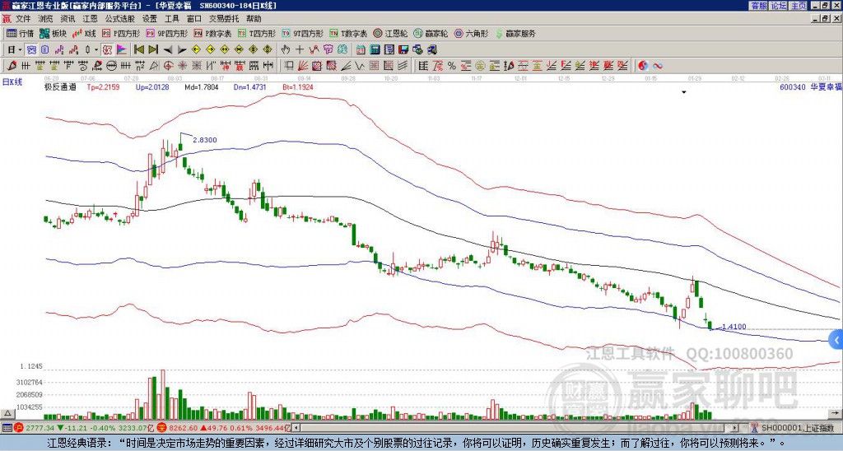Click the calendar icon in toolbar
The height and width of the screenshot is (451, 843).
[361, 49]
